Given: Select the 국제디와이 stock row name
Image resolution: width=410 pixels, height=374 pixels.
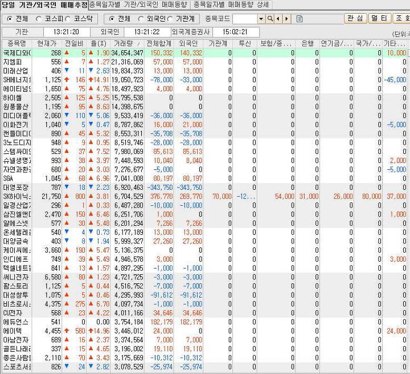Looking at the screenshot, I should click(x=17, y=53).
